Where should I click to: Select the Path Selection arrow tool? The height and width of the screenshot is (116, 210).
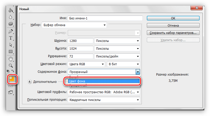(x=11, y=45)
